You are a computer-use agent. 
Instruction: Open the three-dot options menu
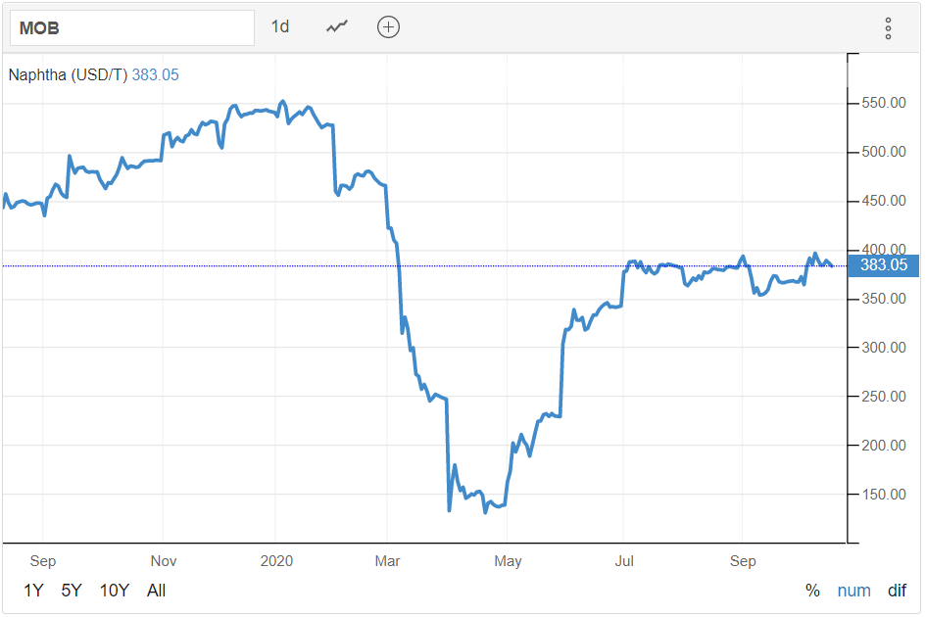click(888, 28)
